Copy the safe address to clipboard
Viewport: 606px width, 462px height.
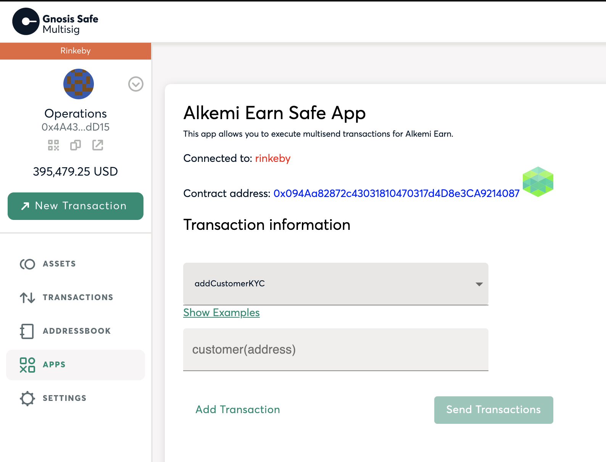76,145
